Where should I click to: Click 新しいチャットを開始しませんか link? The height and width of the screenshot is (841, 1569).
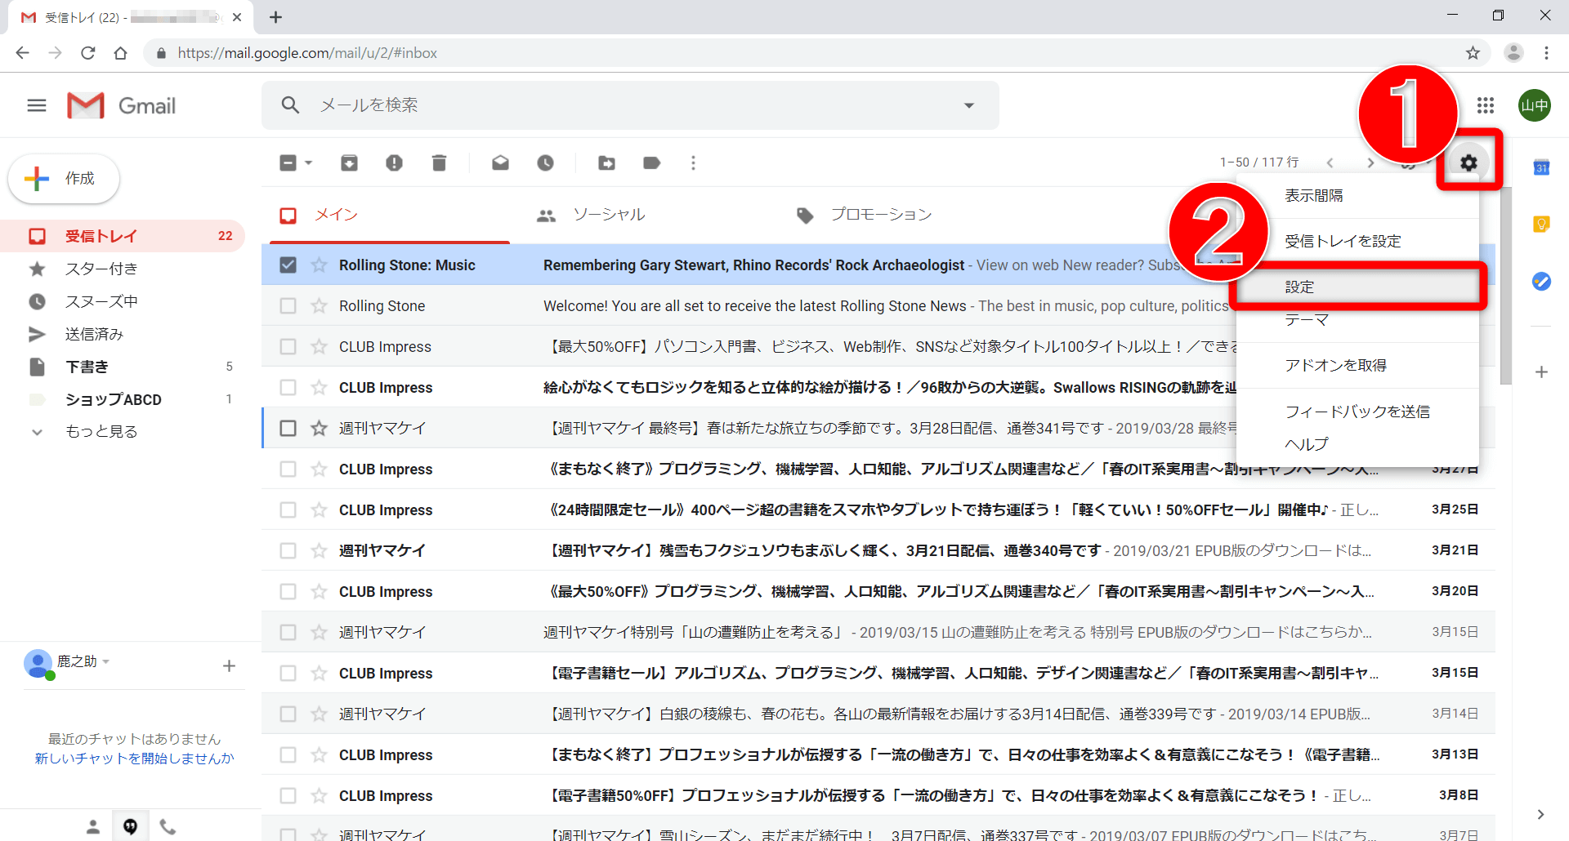(134, 758)
